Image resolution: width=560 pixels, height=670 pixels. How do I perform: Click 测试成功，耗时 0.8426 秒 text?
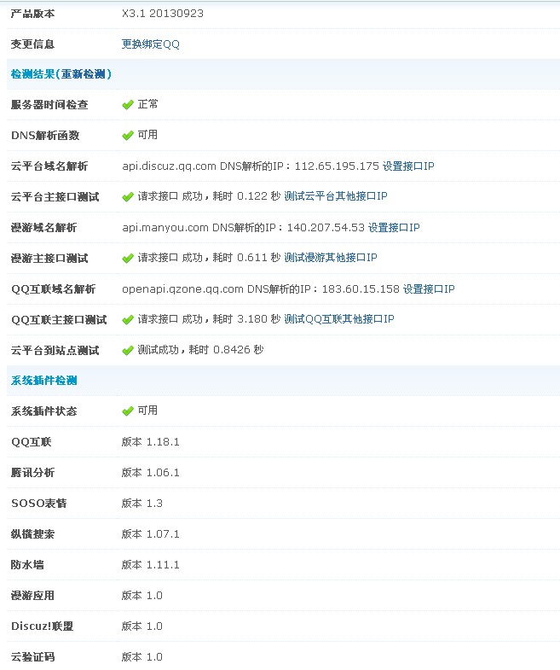tap(200, 350)
